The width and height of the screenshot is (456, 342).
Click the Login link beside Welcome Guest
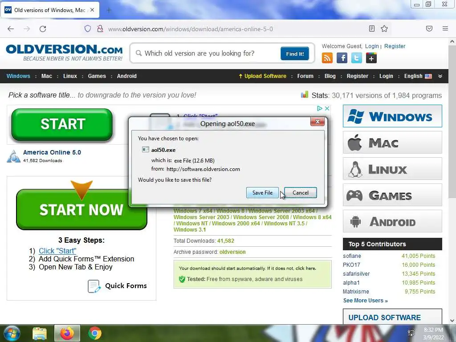(372, 46)
